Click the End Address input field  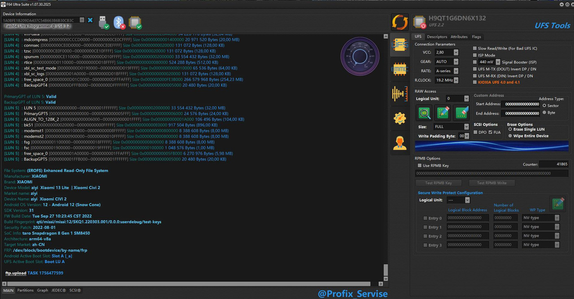(521, 114)
